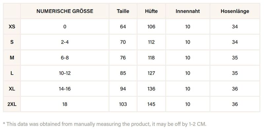Click the Hosenlänge column header

tap(235, 11)
